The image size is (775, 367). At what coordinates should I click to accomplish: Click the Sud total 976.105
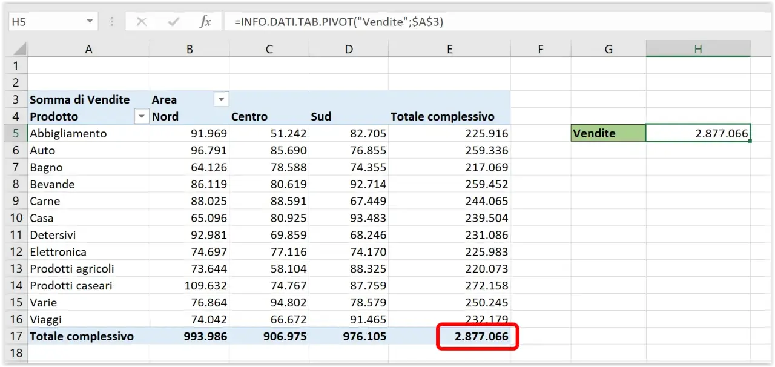click(x=364, y=336)
